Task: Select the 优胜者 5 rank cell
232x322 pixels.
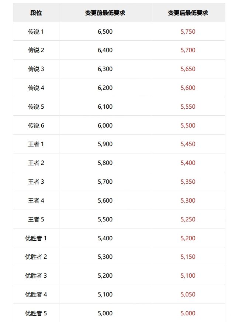Action: (x=36, y=313)
